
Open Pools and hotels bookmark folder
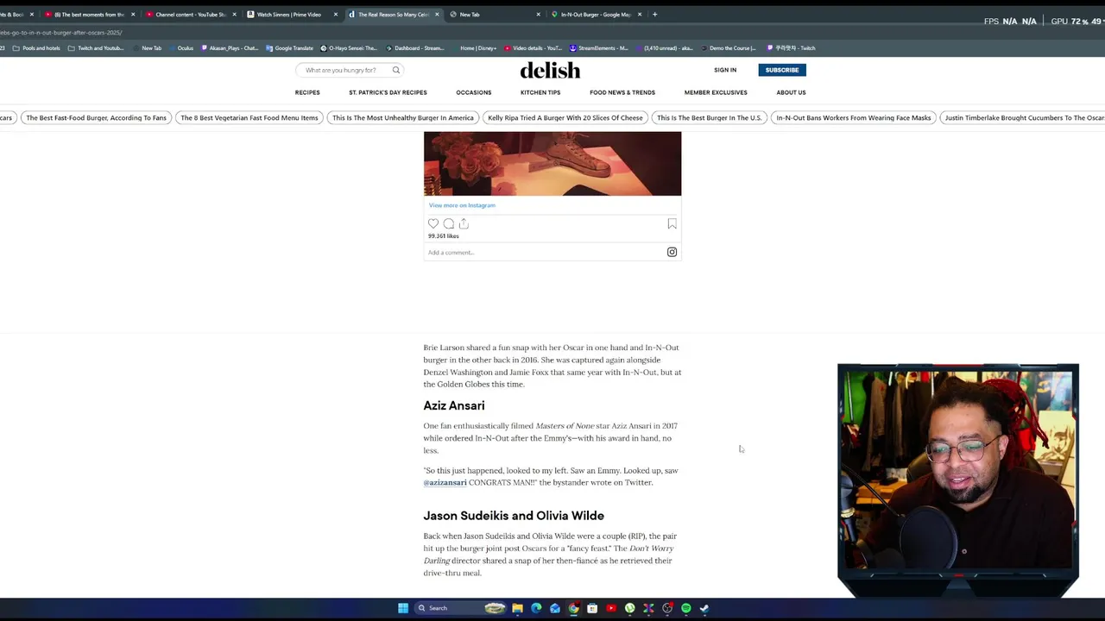coord(36,48)
